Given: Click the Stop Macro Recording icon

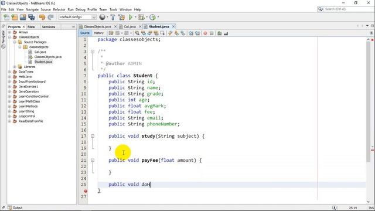Looking at the screenshot, I should (x=212, y=33).
